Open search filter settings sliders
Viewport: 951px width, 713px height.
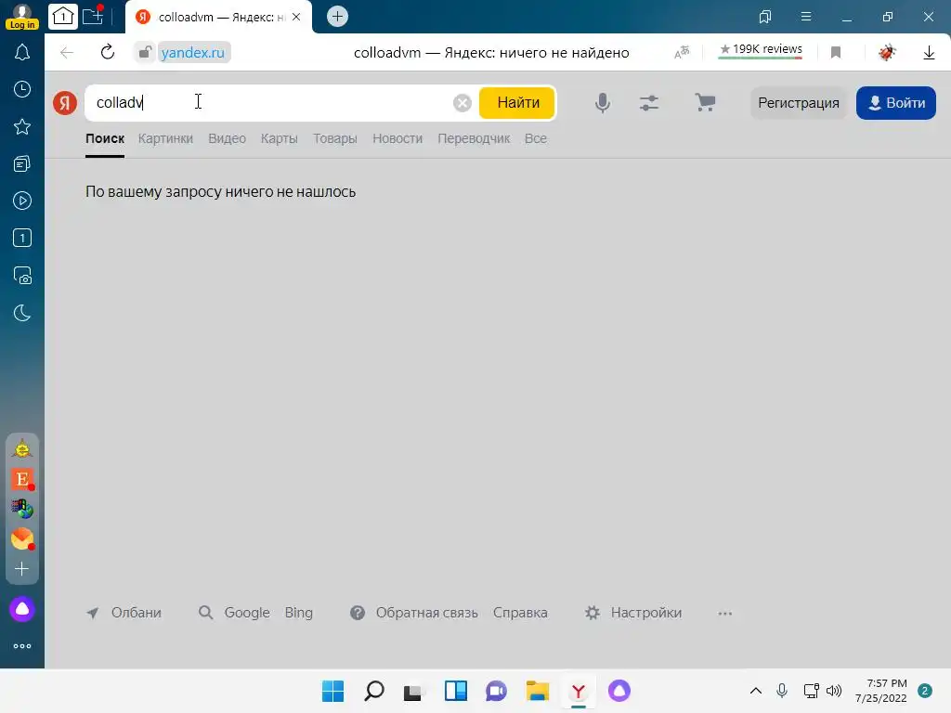coord(649,102)
